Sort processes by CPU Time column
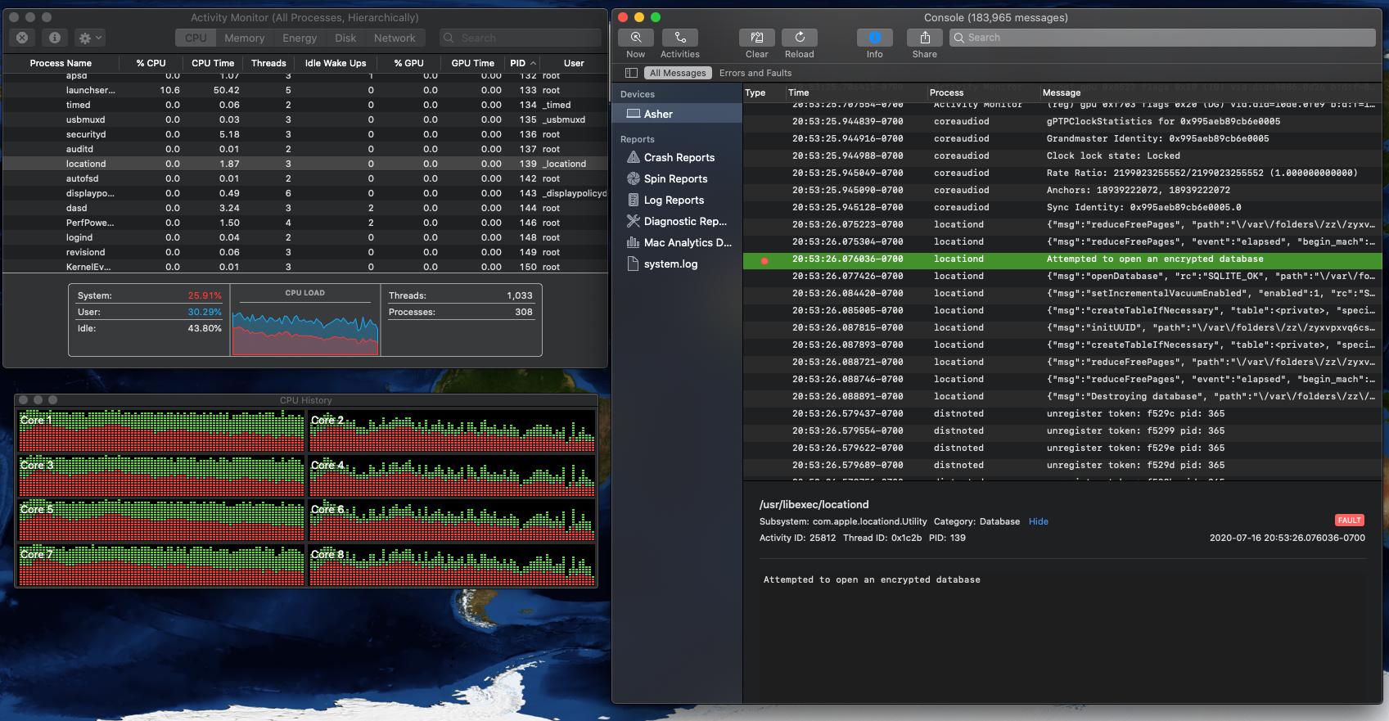 tap(213, 63)
